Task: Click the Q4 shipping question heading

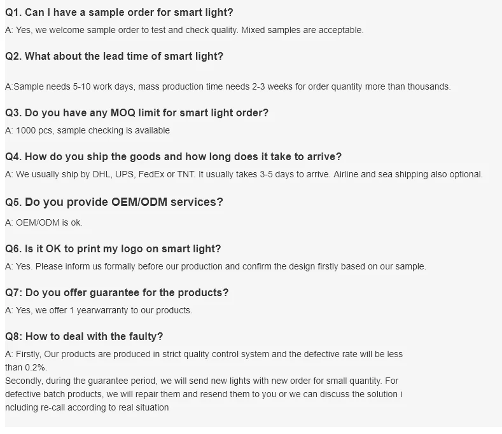Action: 174,157
